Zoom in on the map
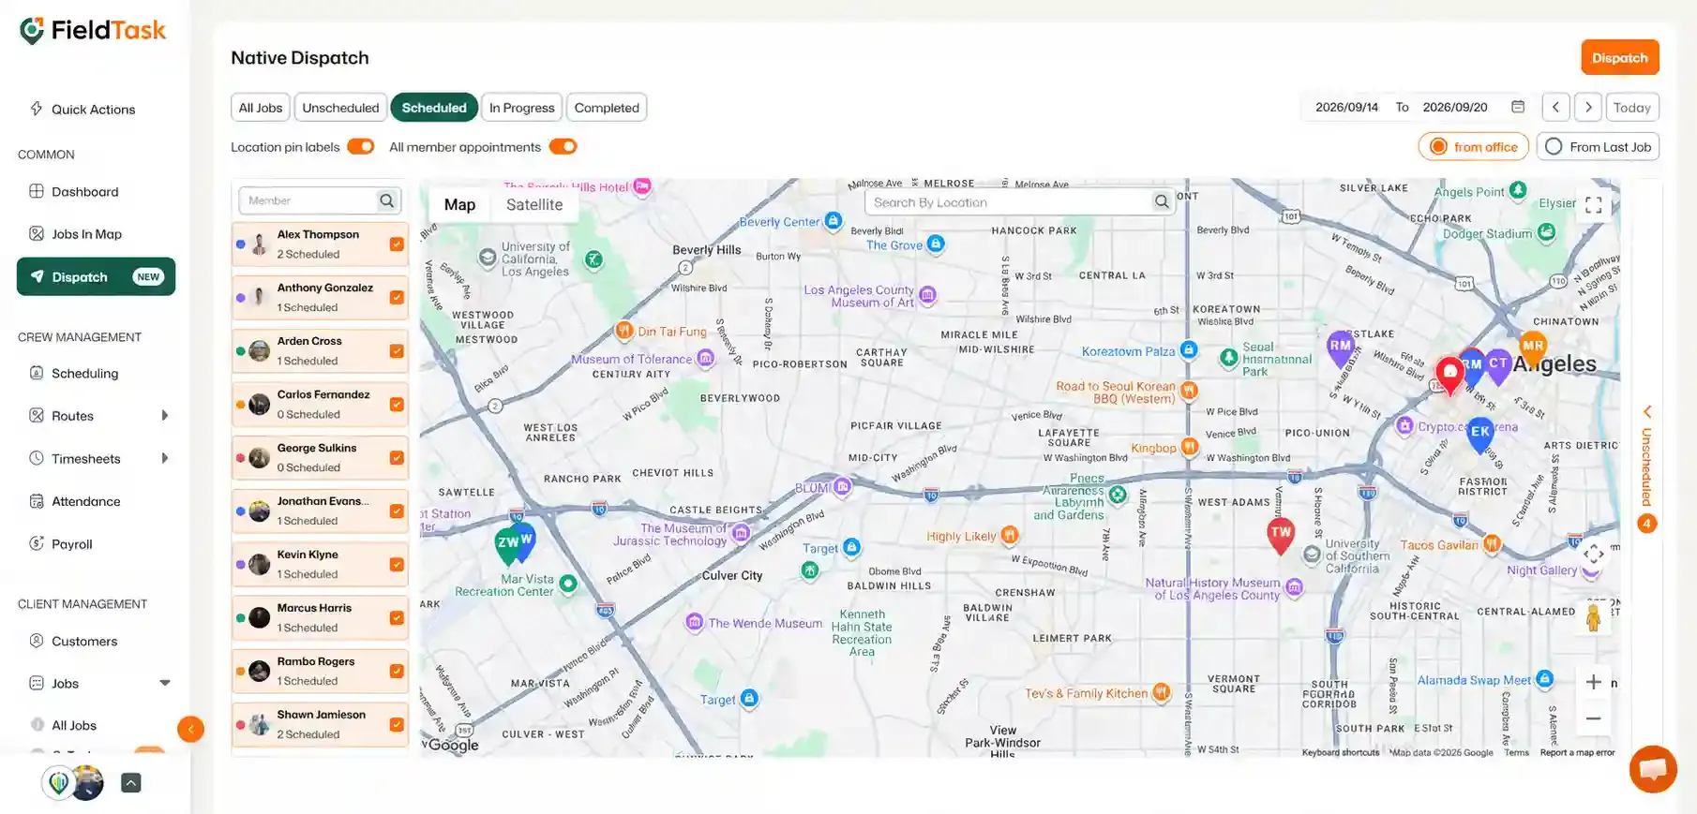1697x814 pixels. point(1593,682)
